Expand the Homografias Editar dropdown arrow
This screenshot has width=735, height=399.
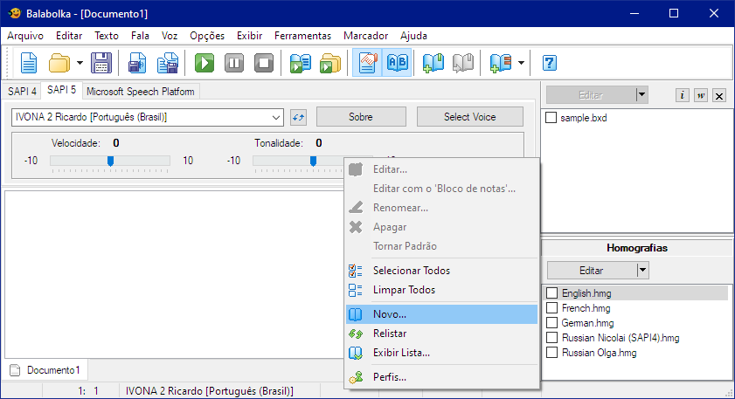(x=642, y=271)
